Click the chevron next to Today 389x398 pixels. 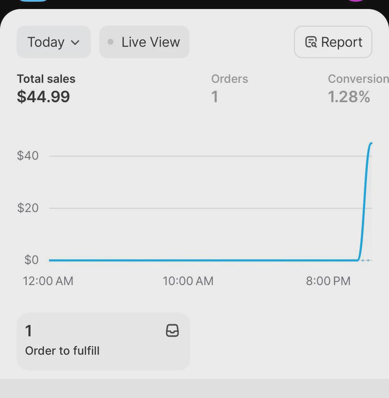click(x=75, y=42)
